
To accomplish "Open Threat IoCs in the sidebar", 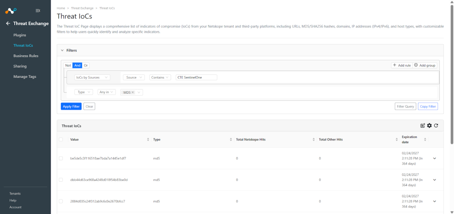I will click(23, 46).
